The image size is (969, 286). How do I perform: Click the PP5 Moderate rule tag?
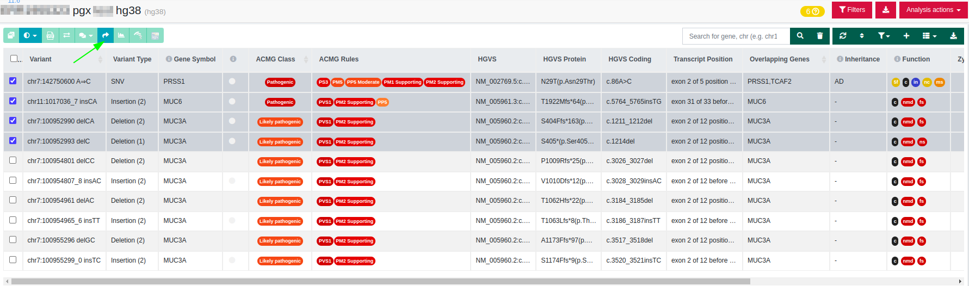(x=363, y=82)
